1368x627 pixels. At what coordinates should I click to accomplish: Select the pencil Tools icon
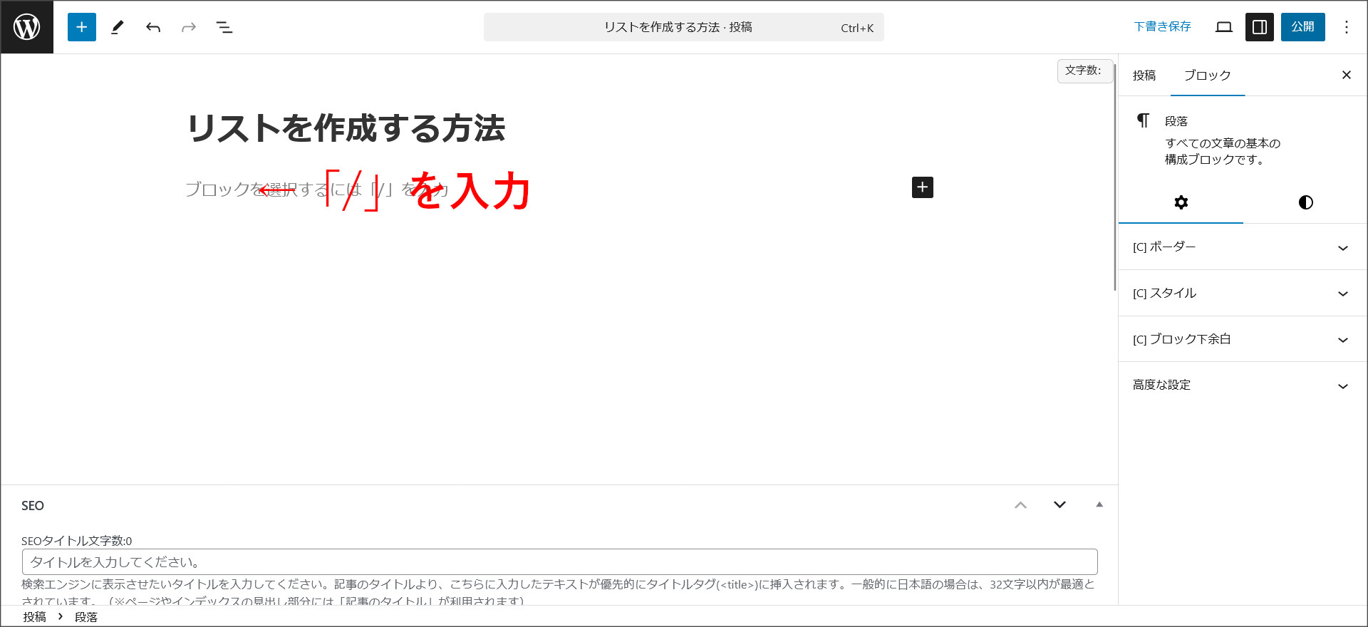pyautogui.click(x=118, y=27)
